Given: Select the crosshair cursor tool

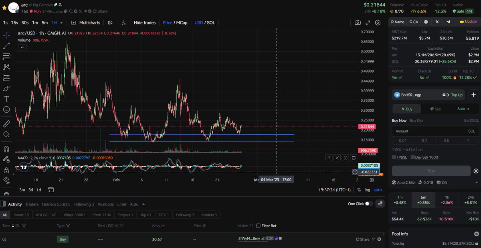Looking at the screenshot, I should click(x=6, y=36).
